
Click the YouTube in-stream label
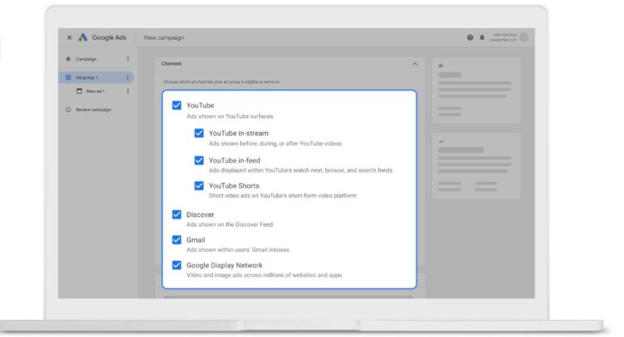(x=238, y=134)
